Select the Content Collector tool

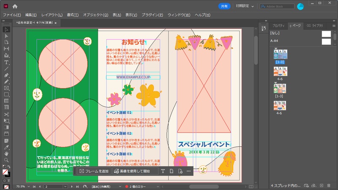pos(6,55)
